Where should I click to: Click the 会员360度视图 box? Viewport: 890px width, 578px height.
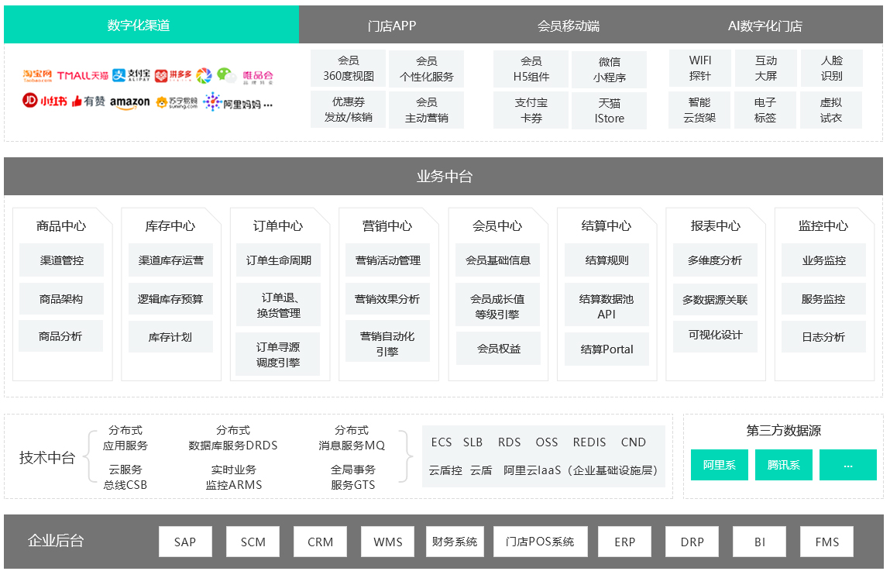coord(348,68)
